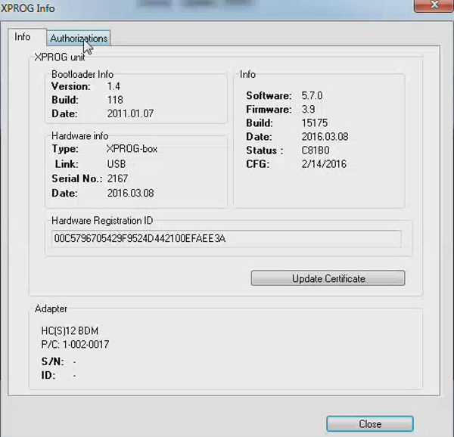Click the Update Certificate button
This screenshot has width=454, height=437.
328,278
